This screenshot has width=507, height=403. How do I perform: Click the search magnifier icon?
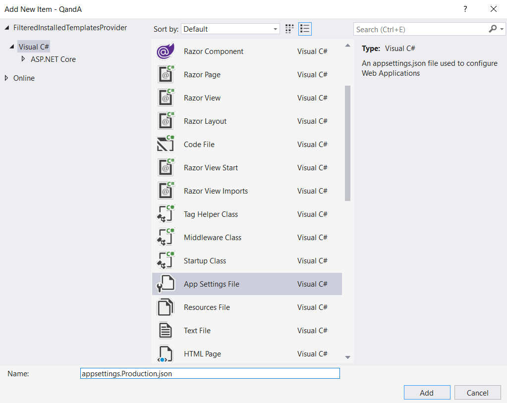click(x=493, y=29)
